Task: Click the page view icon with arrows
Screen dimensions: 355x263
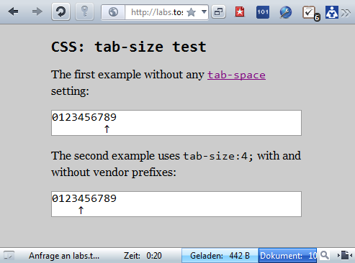Action: point(345,255)
